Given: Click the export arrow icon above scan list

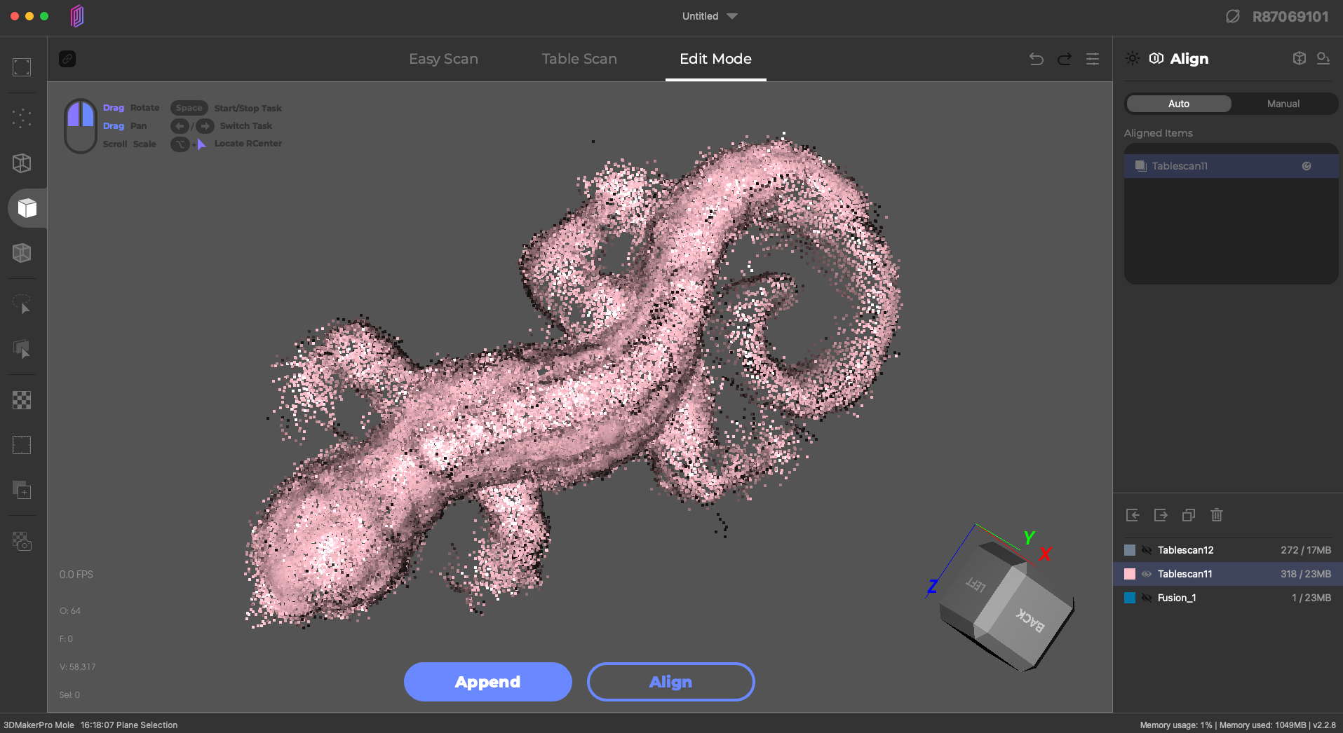Looking at the screenshot, I should pos(1161,515).
